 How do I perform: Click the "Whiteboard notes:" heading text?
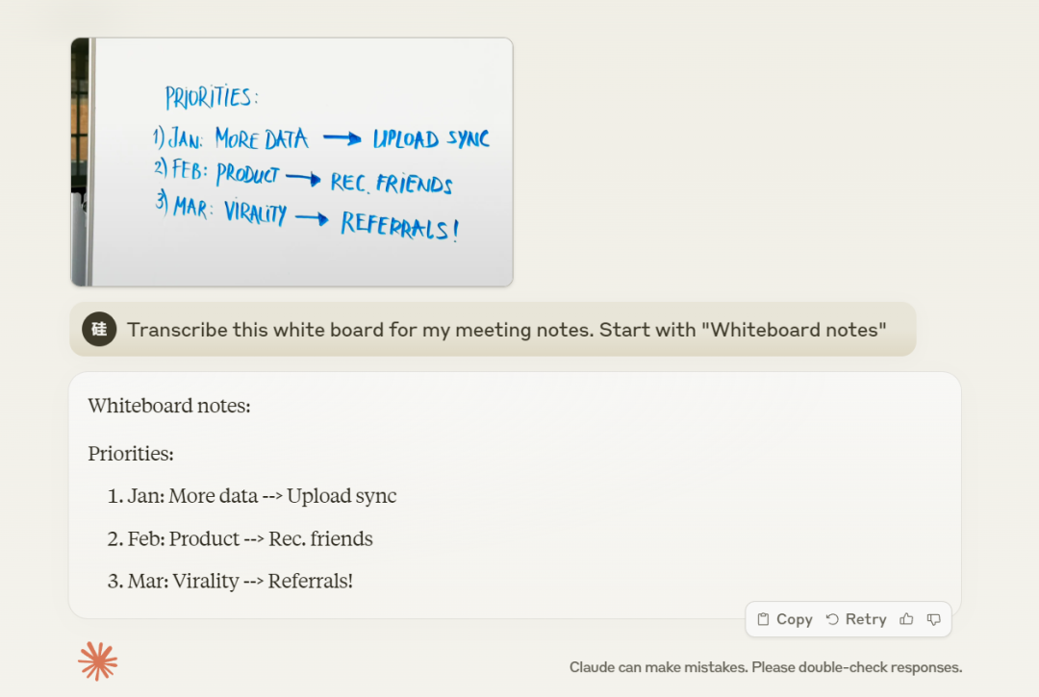tap(169, 406)
